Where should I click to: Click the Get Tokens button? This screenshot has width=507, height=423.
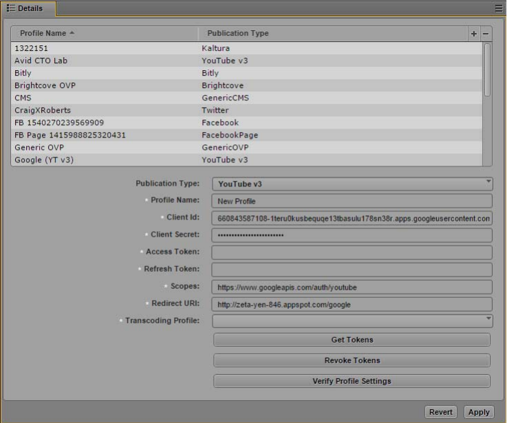pyautogui.click(x=352, y=340)
